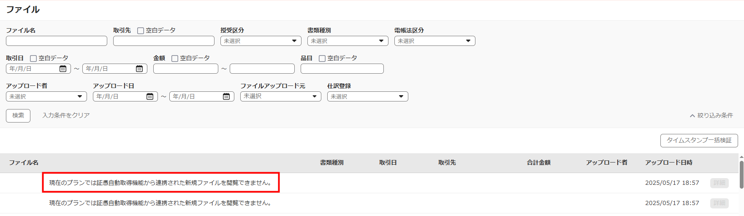
Task: Check 空白データ box next to 品目
Action: (x=322, y=59)
